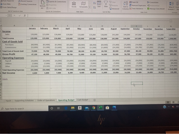Click From Web import
The image size is (179, 134).
5,4
